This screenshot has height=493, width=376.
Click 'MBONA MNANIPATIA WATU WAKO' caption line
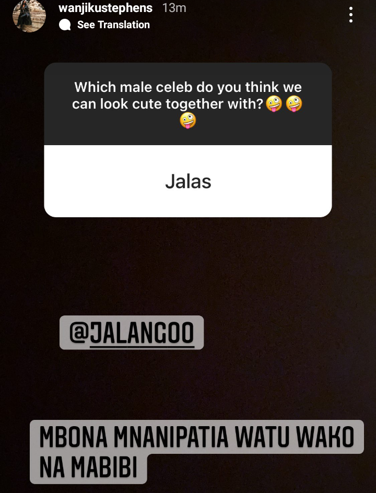pyautogui.click(x=197, y=437)
